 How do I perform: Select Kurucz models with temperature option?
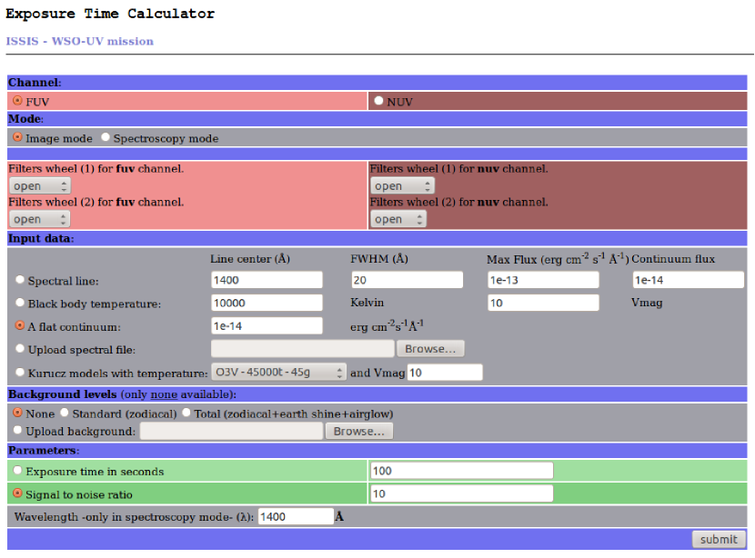[x=20, y=372]
